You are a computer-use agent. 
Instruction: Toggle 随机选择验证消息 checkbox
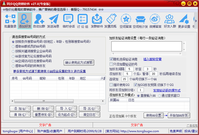(x=111, y=59)
